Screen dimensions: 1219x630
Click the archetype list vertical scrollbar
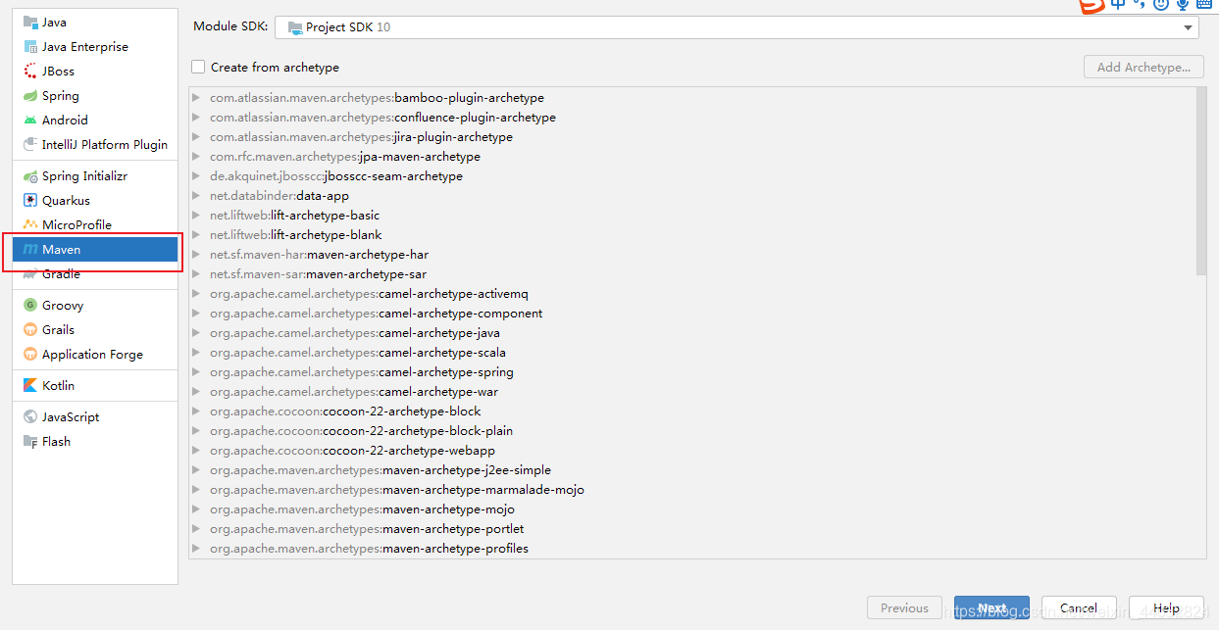[1201, 180]
